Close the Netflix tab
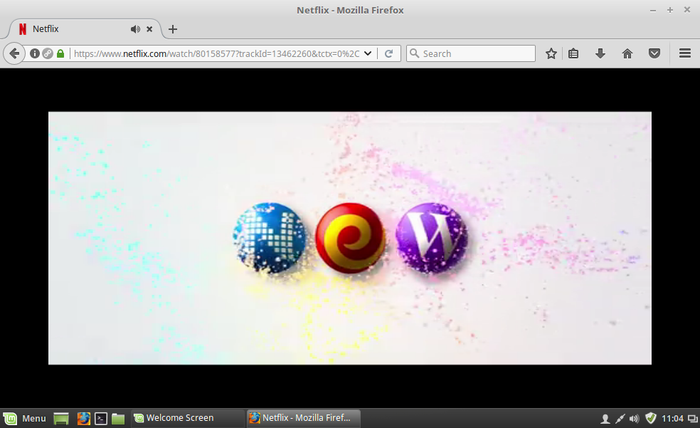The image size is (700, 428). pos(149,29)
